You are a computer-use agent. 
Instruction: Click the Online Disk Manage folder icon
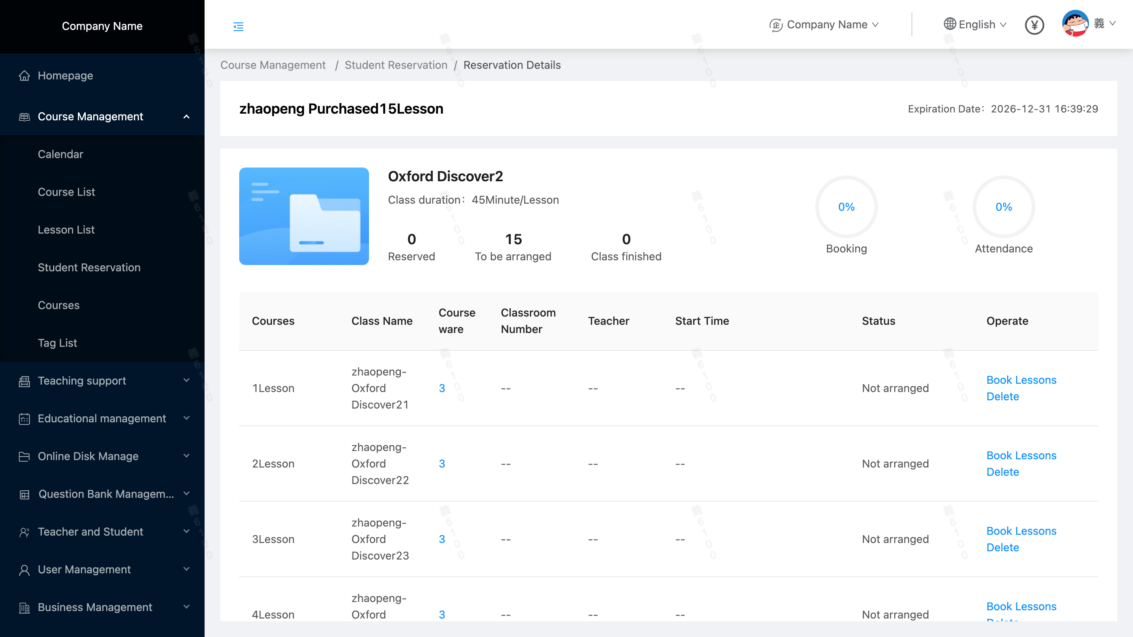tap(25, 456)
